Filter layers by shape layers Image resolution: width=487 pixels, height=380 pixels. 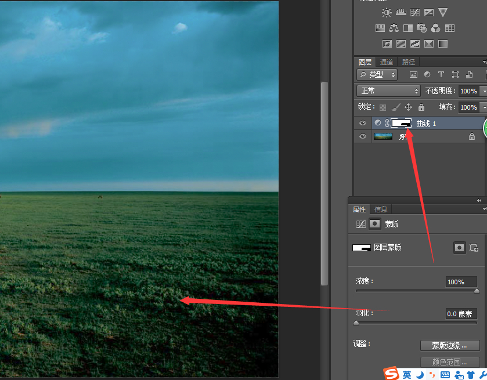pyautogui.click(x=455, y=74)
